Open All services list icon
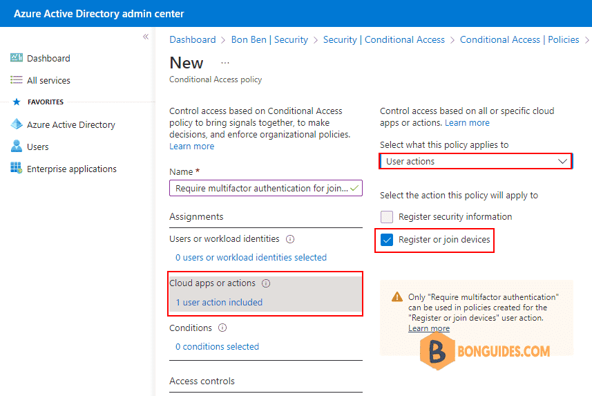This screenshot has width=592, height=396. click(x=17, y=79)
